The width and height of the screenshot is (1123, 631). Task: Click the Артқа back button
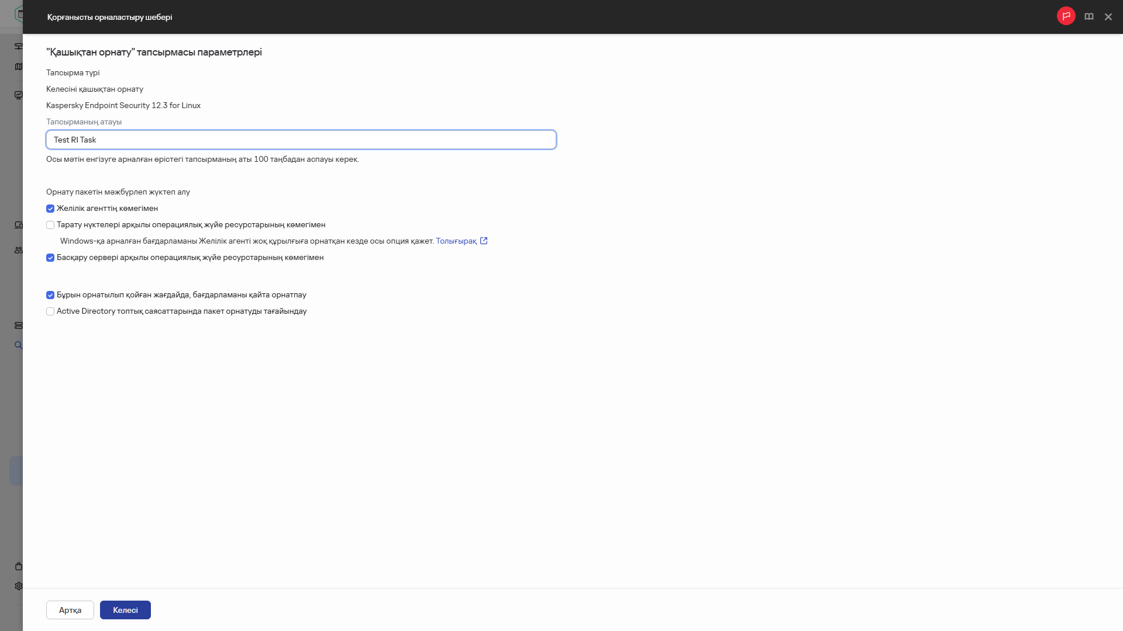point(70,610)
